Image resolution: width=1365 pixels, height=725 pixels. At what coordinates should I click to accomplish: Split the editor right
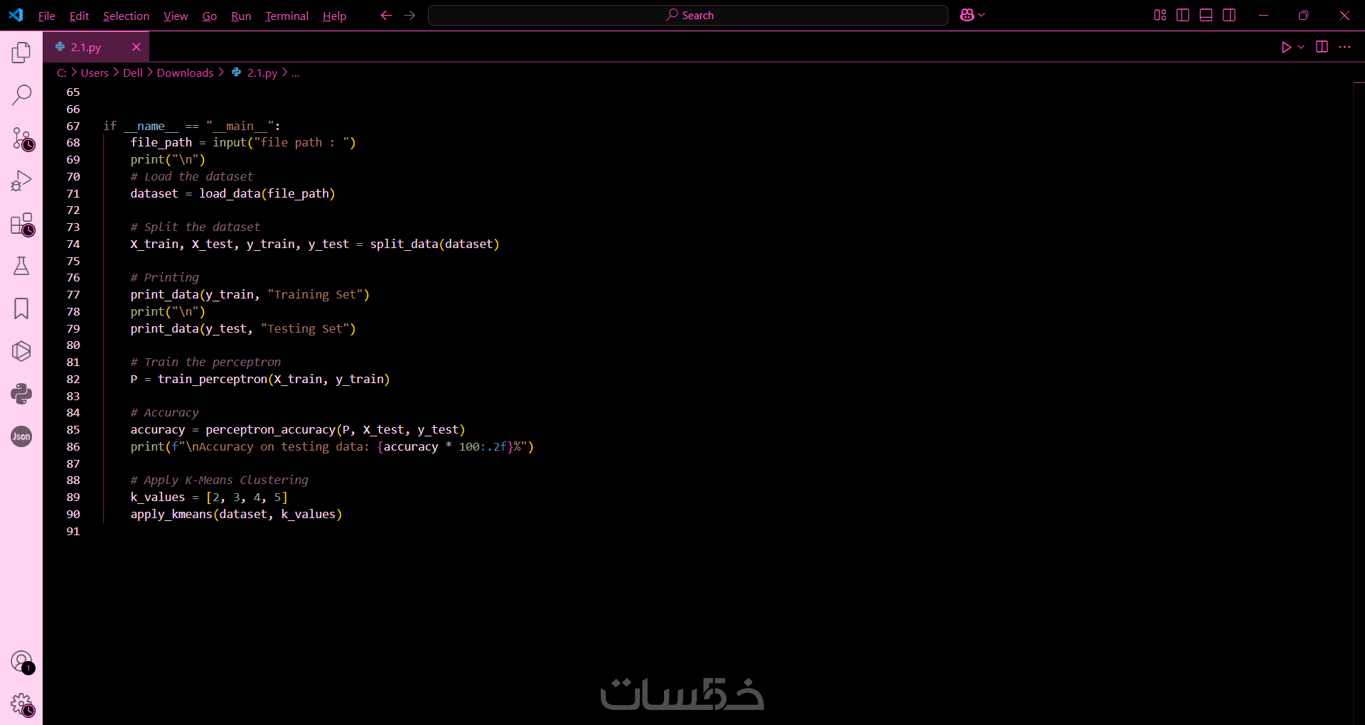point(1322,47)
